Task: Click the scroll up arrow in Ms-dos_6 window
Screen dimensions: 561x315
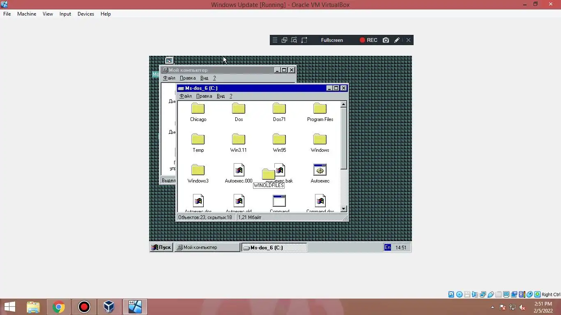Action: coord(344,105)
